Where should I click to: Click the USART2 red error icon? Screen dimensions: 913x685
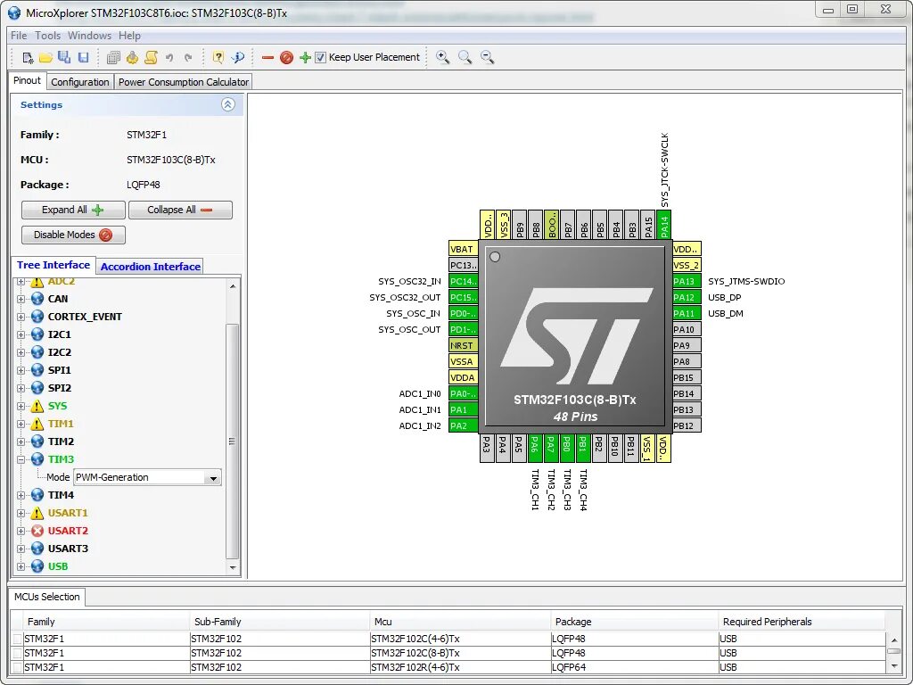[37, 531]
